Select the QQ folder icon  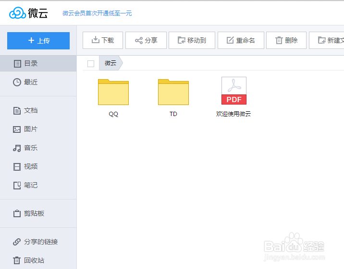[x=113, y=92]
